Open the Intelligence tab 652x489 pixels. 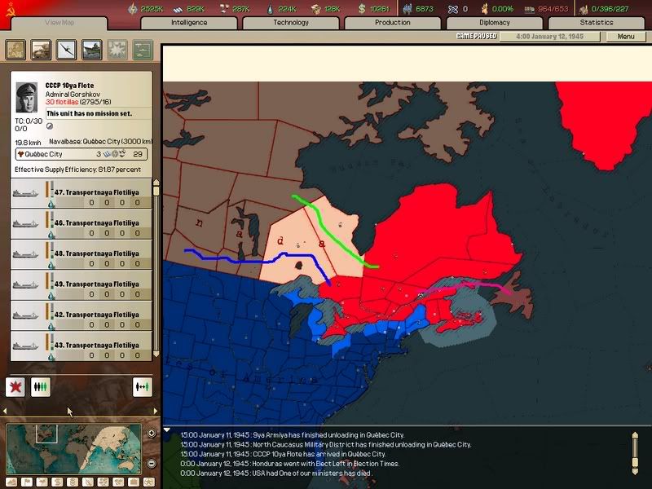(189, 23)
